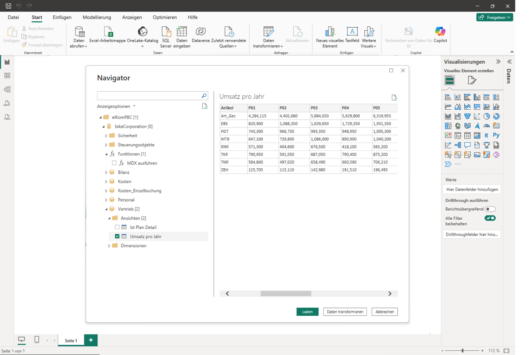
Task: Expand the Bilanz tree node
Action: 106,173
